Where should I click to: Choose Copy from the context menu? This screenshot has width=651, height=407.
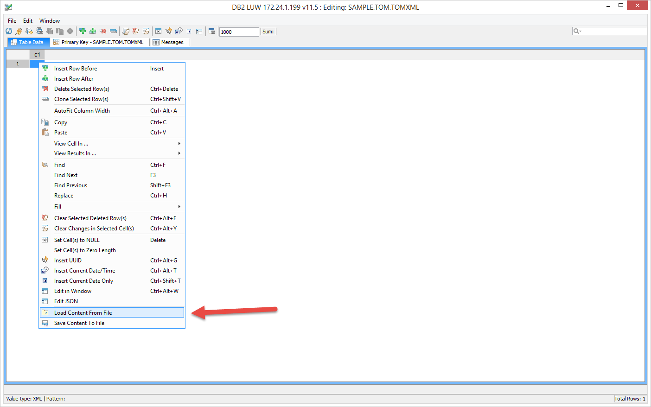(112, 122)
